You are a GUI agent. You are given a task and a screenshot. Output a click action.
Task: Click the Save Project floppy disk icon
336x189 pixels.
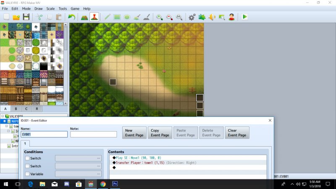tap(26, 17)
